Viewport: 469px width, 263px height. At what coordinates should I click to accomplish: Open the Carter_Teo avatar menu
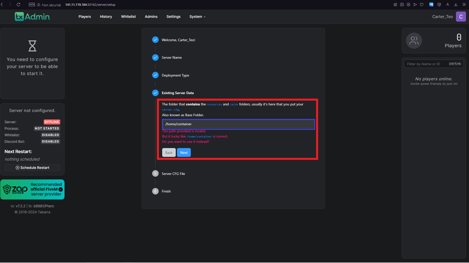click(x=461, y=17)
